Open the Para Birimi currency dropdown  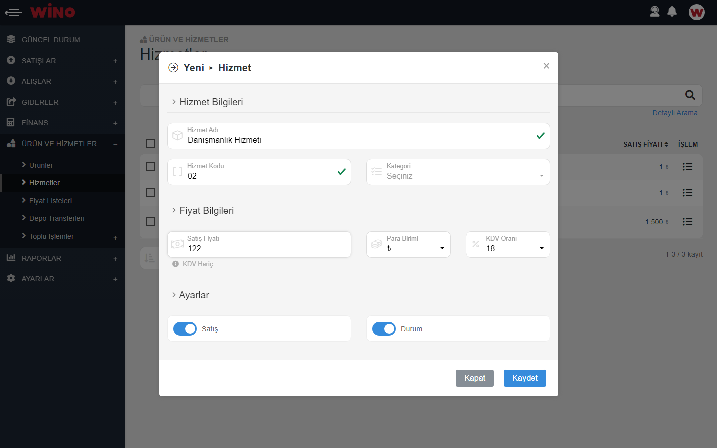(x=408, y=245)
